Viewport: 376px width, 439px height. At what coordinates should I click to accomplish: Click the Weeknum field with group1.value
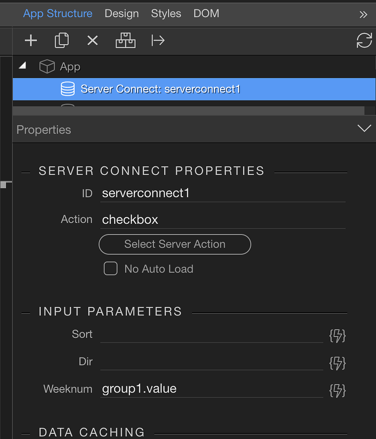[212, 389]
